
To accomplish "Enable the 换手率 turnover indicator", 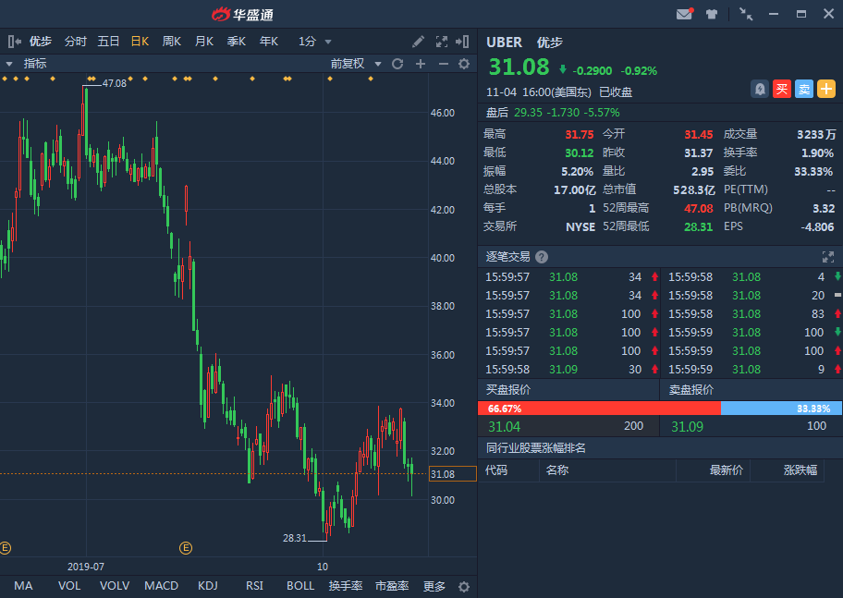I will pyautogui.click(x=346, y=586).
